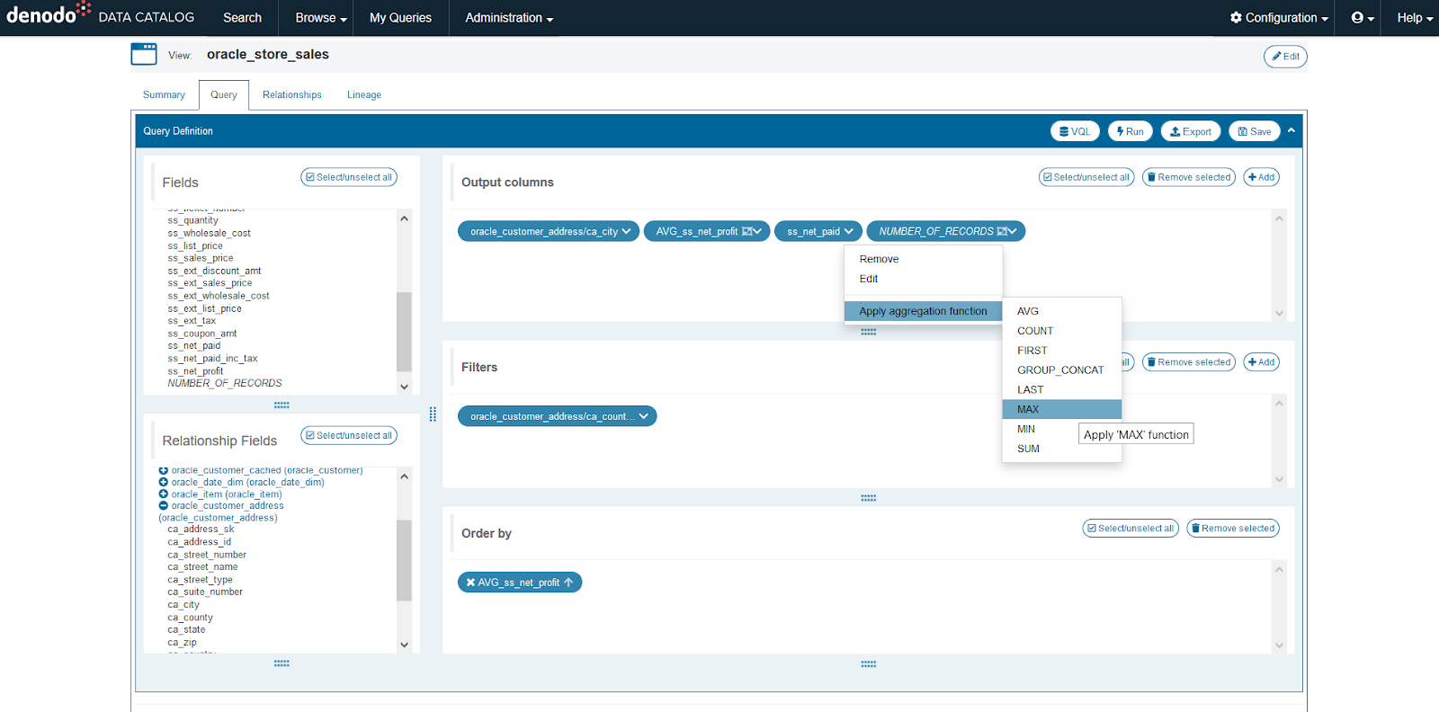Image resolution: width=1439 pixels, height=712 pixels.
Task: Remove selected output columns
Action: click(1189, 177)
